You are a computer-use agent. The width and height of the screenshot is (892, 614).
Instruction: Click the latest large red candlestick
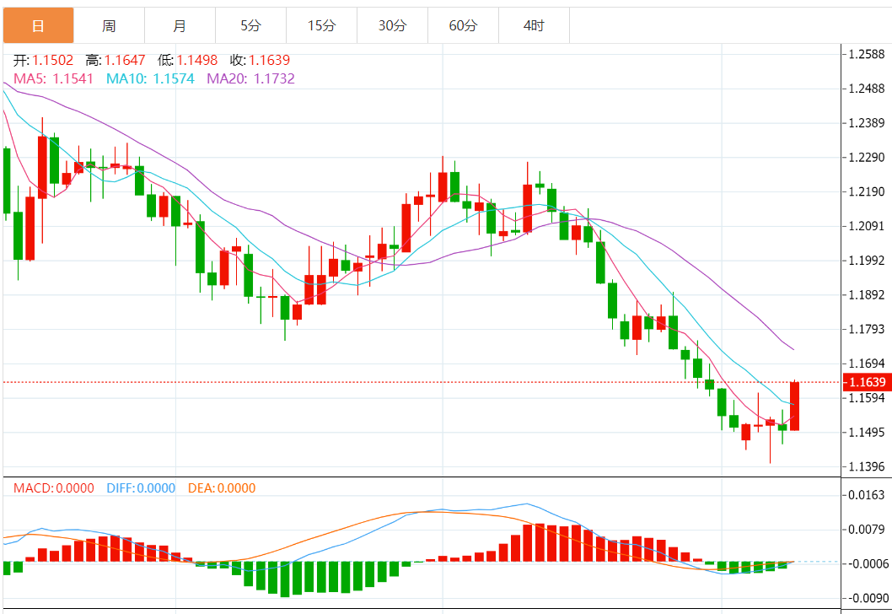[795, 406]
